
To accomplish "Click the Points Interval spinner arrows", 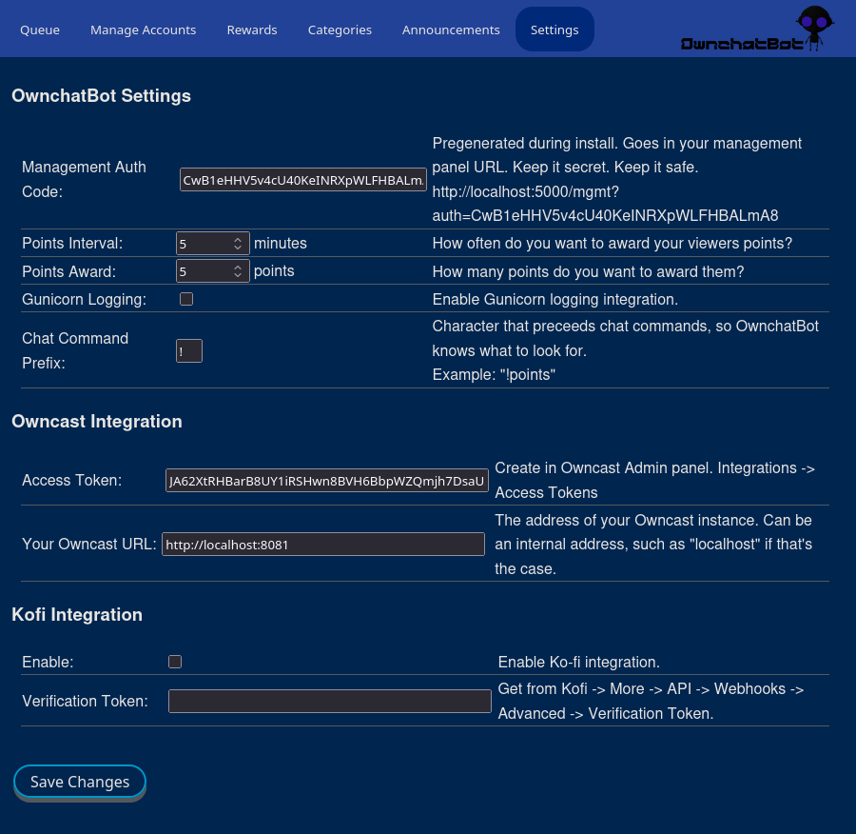I will (x=238, y=244).
